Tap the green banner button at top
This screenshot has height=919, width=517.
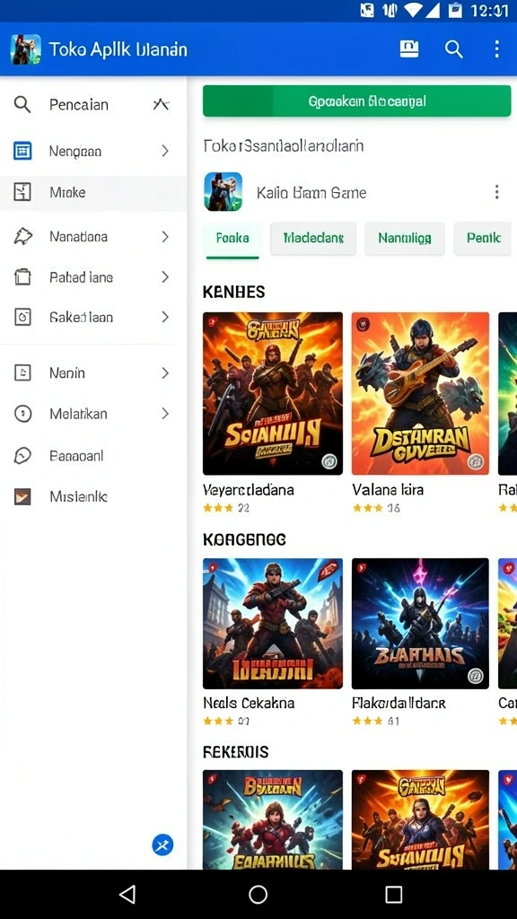coord(357,101)
